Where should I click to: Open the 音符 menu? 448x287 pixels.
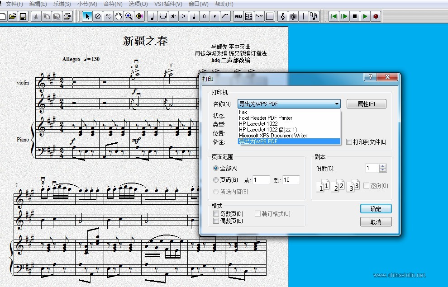coord(113,4)
